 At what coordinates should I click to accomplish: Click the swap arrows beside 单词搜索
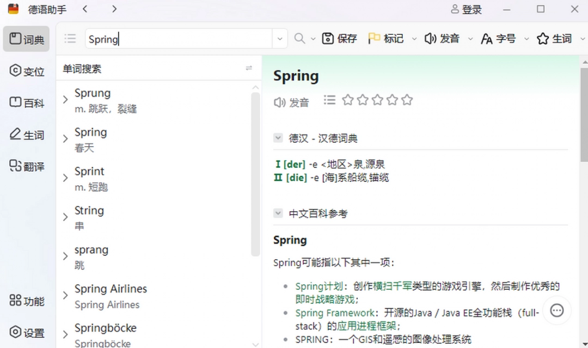[x=249, y=69]
